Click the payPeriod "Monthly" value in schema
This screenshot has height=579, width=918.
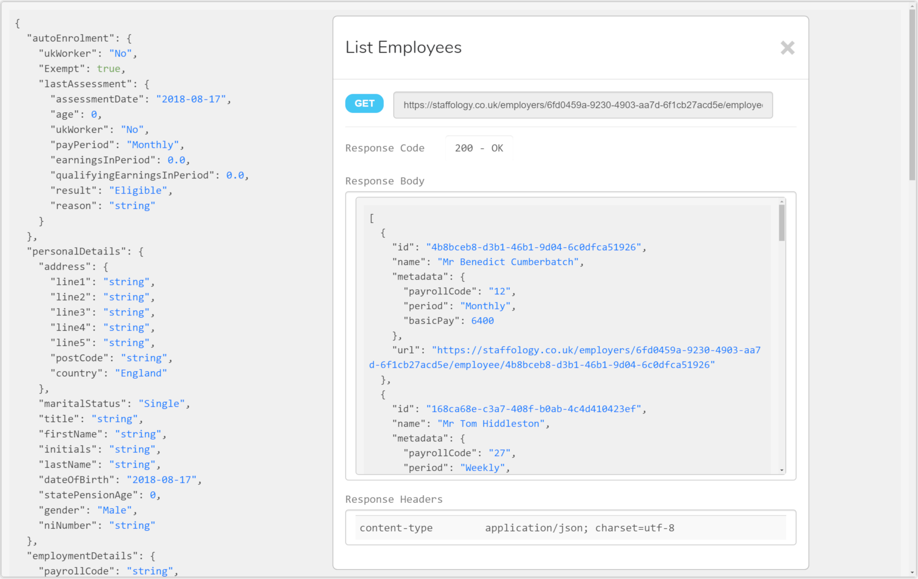153,145
